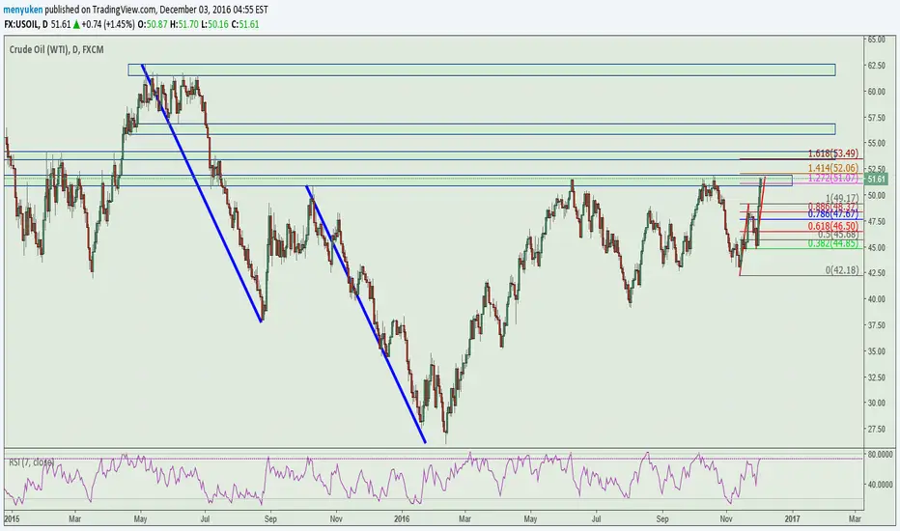Click the 57.50 price axis label

point(876,117)
